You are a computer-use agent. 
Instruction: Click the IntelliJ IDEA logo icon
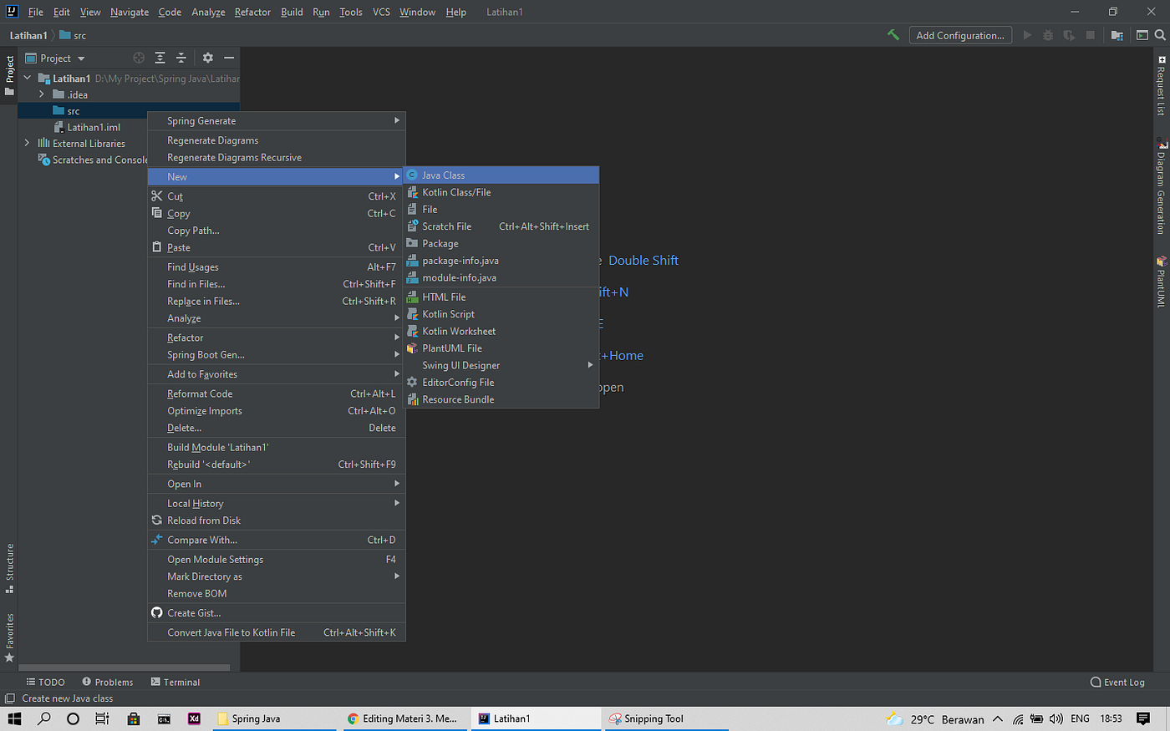[x=12, y=12]
